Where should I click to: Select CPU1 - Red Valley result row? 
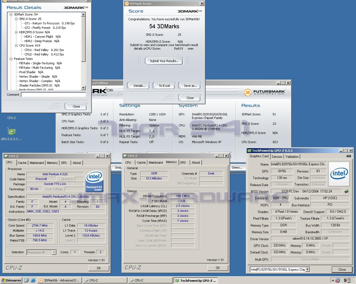point(44,50)
